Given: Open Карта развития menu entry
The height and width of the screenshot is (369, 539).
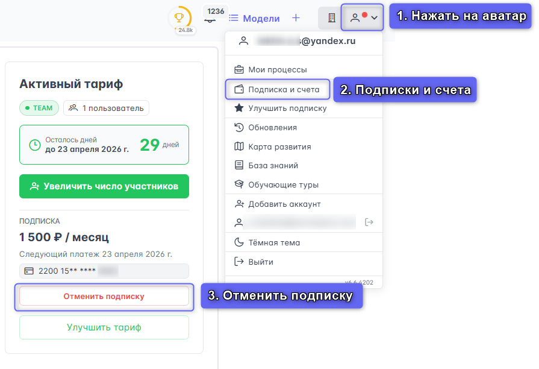Looking at the screenshot, I should [x=279, y=147].
